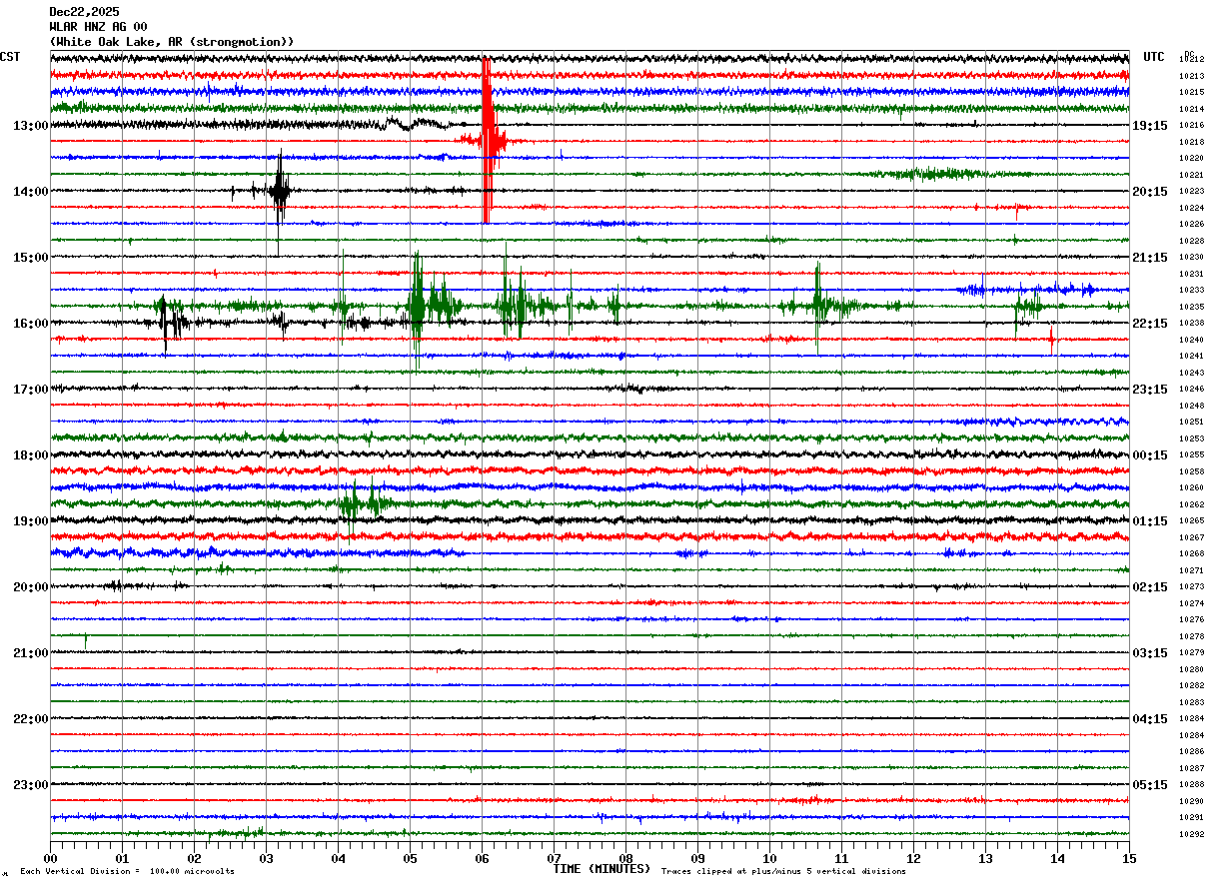Image resolution: width=1209 pixels, height=885 pixels.
Task: Click the 05:15 UTC time label
Action: tap(1149, 785)
